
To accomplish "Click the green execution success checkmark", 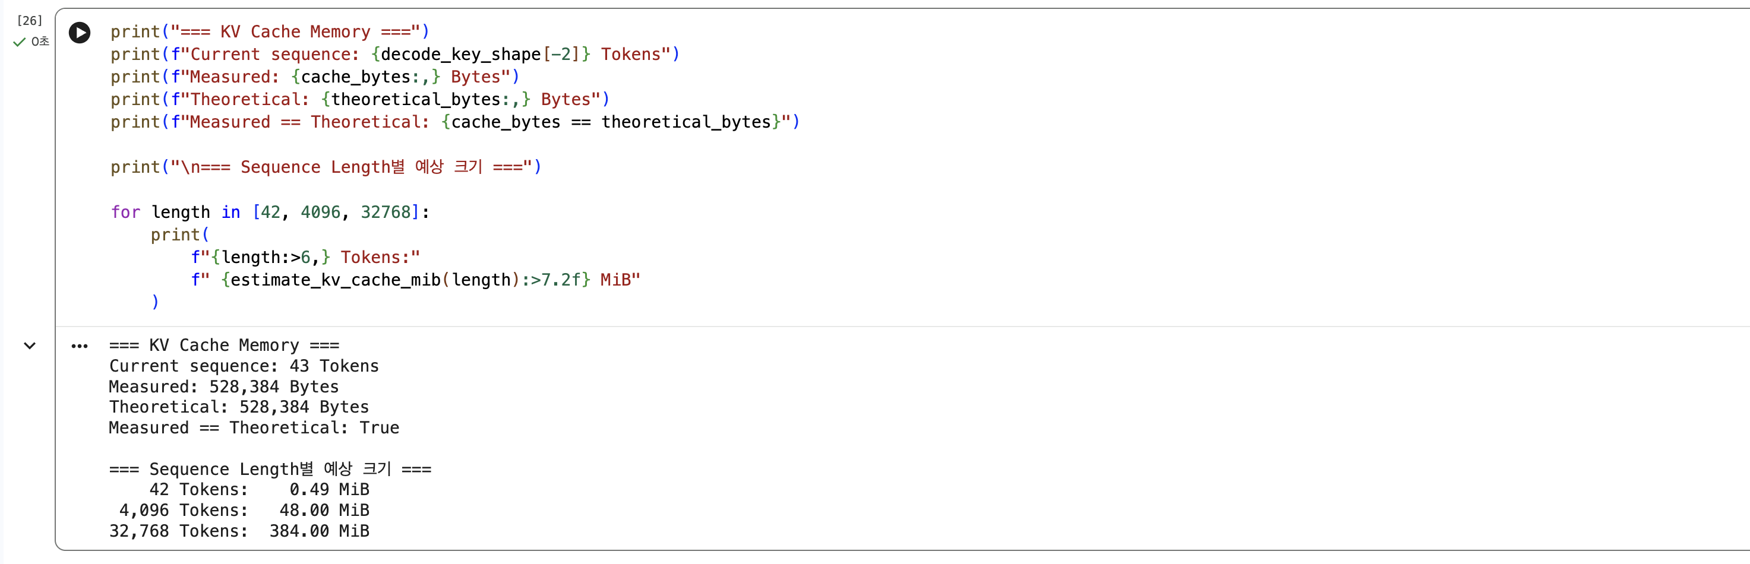I will point(19,42).
